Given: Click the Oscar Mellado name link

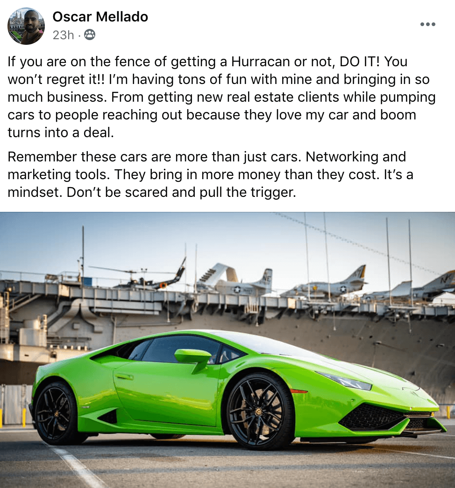Looking at the screenshot, I should [100, 17].
